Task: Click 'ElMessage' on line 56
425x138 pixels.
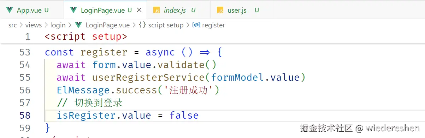Action: click(83, 90)
